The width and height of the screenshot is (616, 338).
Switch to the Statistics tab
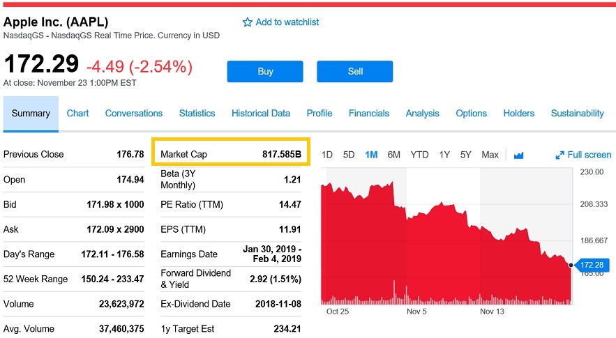pos(197,113)
